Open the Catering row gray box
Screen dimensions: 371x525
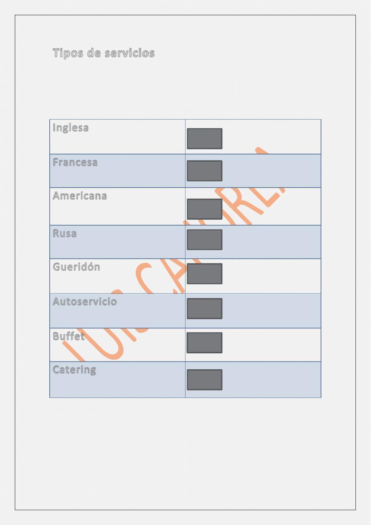(x=204, y=380)
